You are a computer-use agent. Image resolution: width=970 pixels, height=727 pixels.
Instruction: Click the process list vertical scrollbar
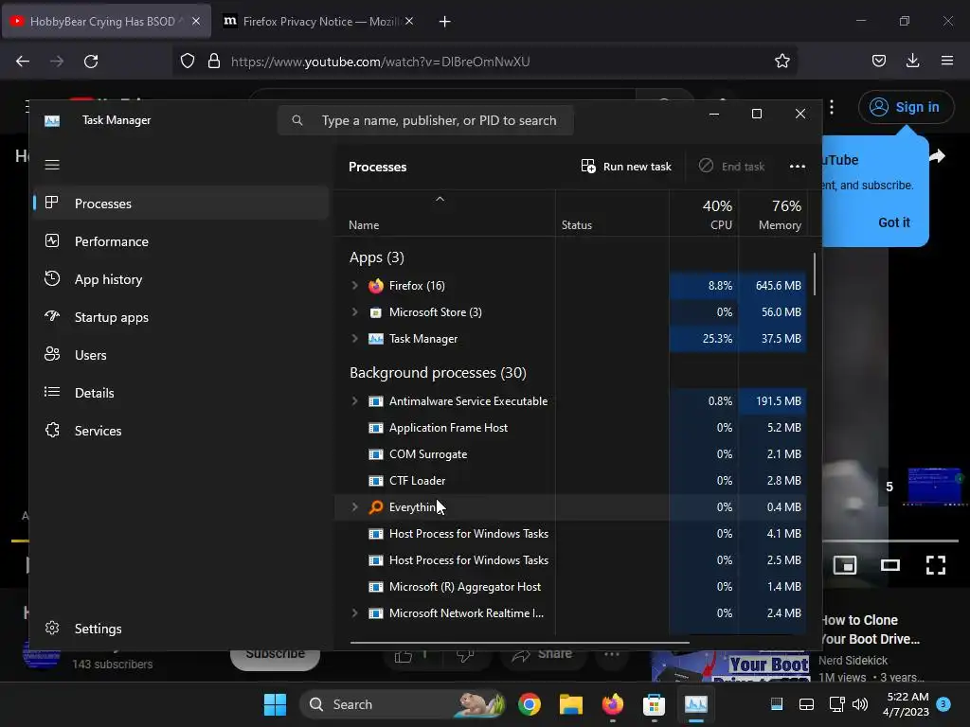click(814, 274)
